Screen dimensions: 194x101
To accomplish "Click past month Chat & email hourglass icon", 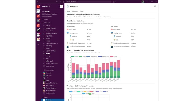I will click(x=112, y=43).
